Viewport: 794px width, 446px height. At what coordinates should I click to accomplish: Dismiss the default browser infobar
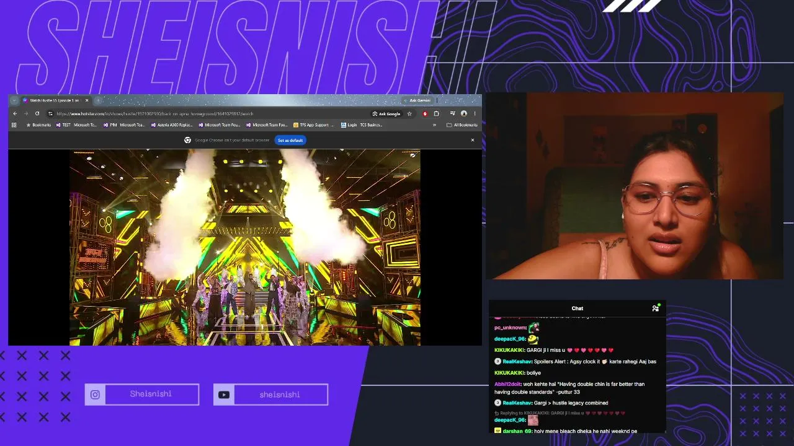pos(473,140)
